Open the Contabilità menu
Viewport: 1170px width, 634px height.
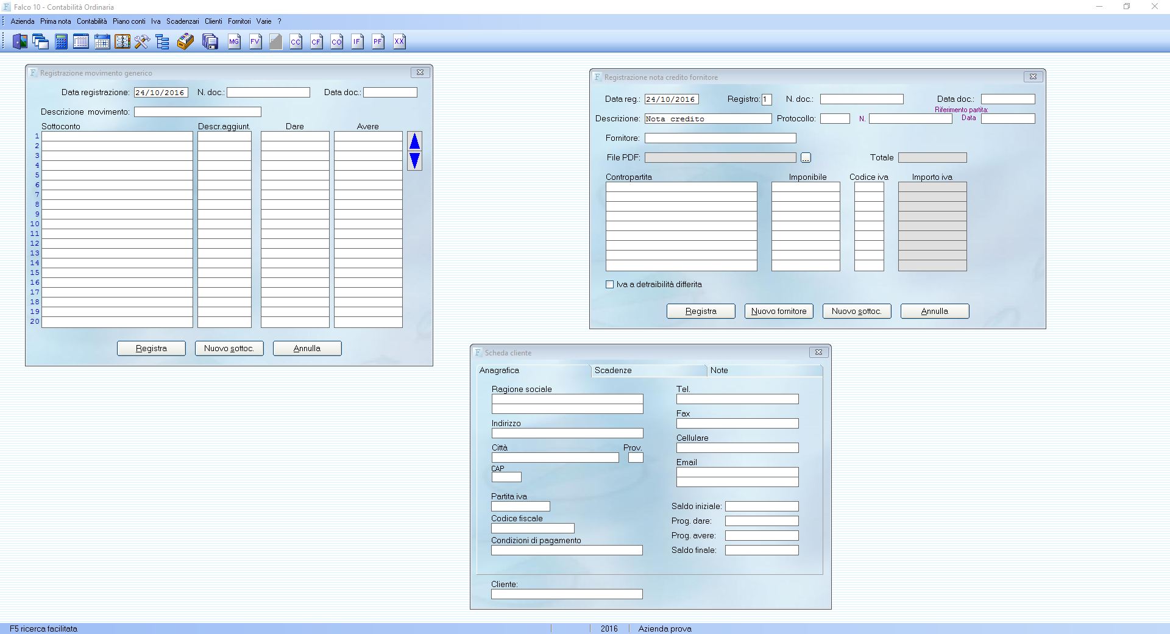(92, 21)
